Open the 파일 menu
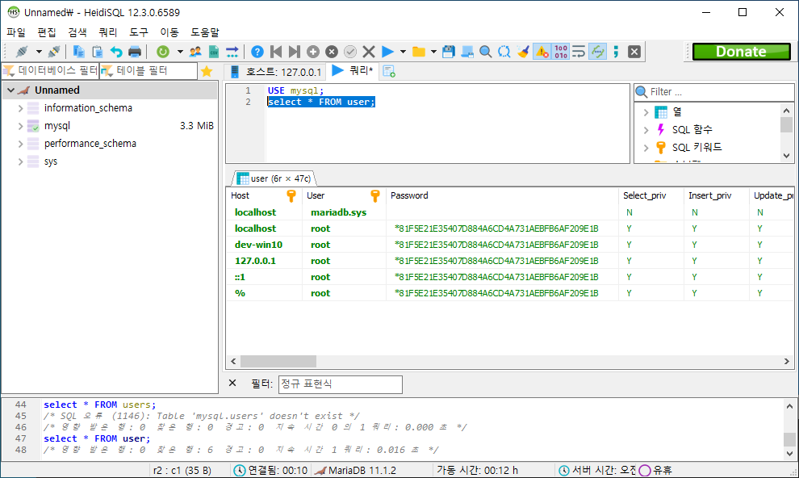Screen dimensions: 799x478 (x=16, y=32)
